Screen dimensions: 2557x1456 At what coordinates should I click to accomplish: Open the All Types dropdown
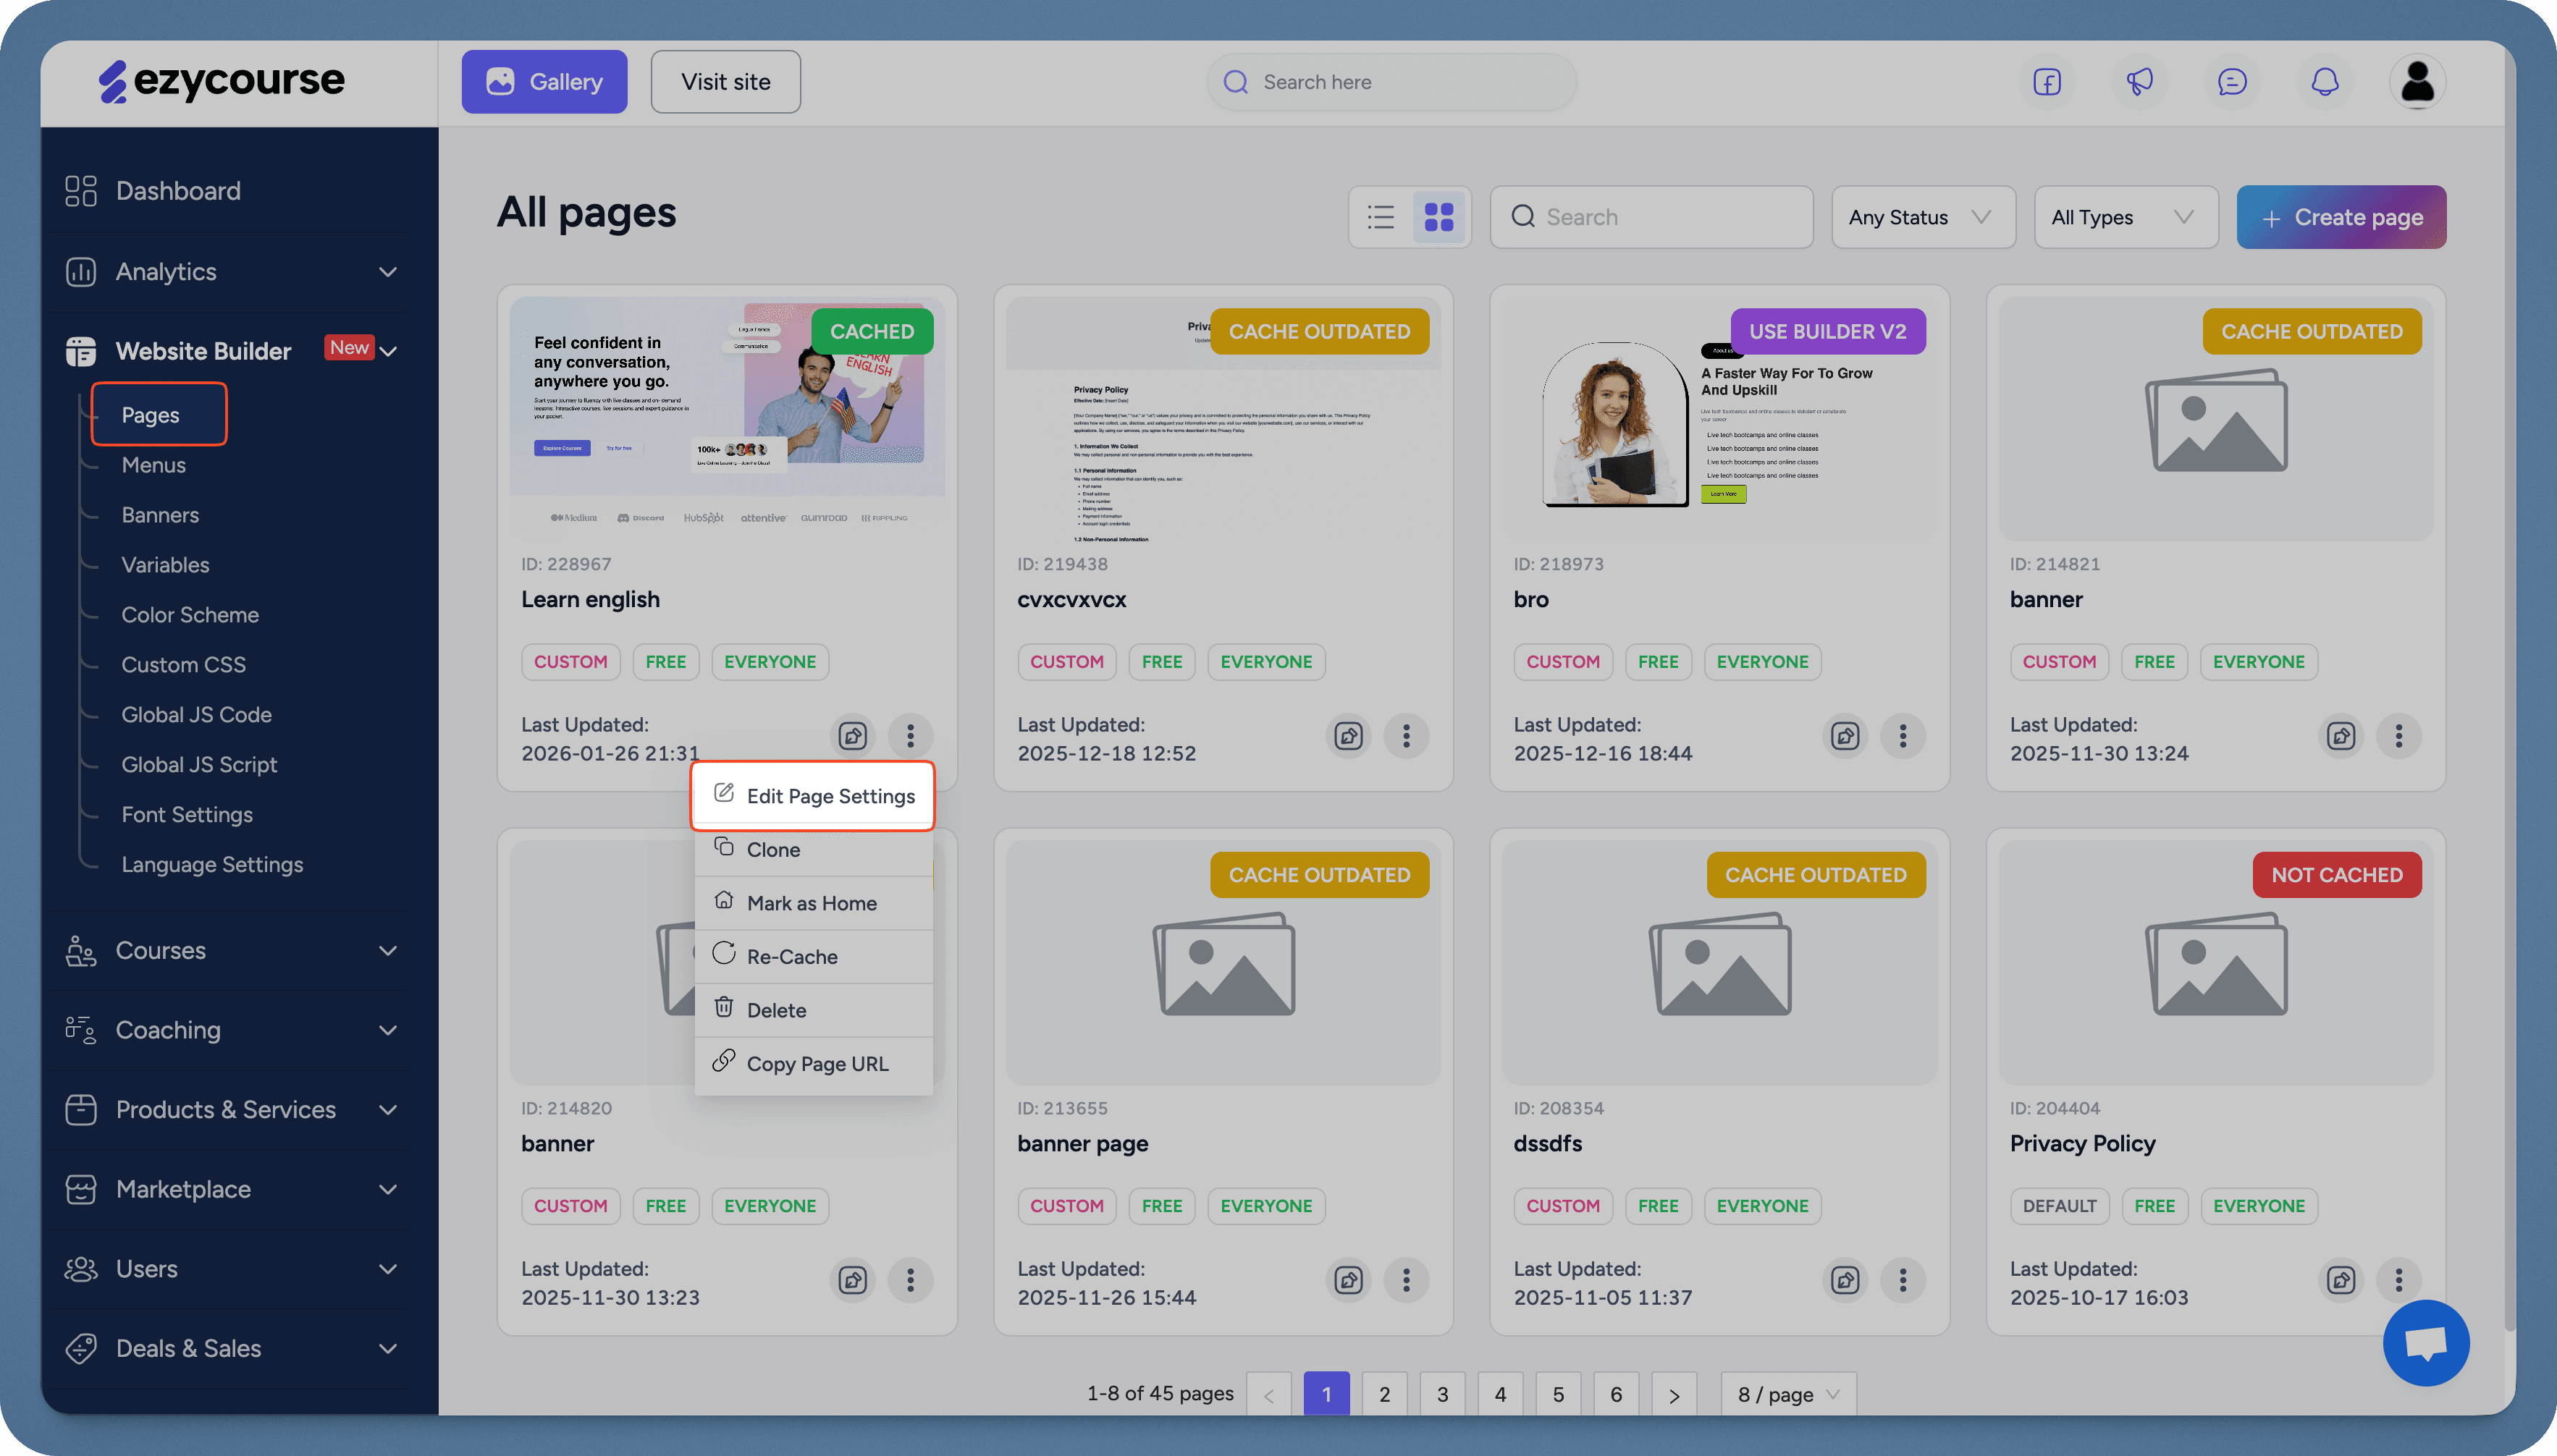pos(2126,216)
